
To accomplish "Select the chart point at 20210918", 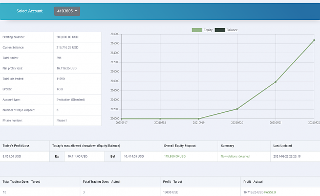I will [x=160, y=118].
